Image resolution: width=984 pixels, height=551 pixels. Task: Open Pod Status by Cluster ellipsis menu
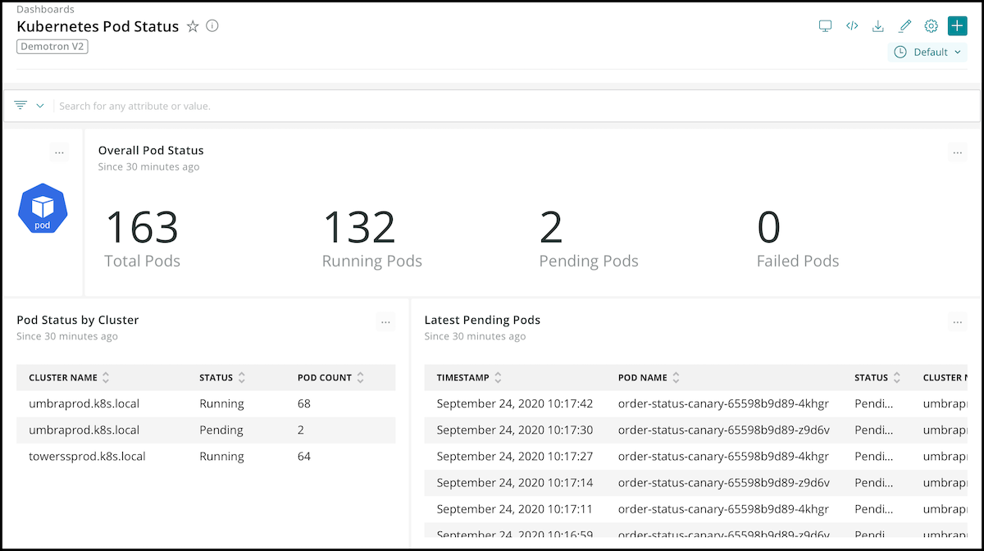click(x=385, y=322)
